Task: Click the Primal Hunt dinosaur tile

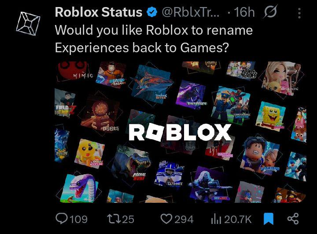Action: [x=132, y=163]
